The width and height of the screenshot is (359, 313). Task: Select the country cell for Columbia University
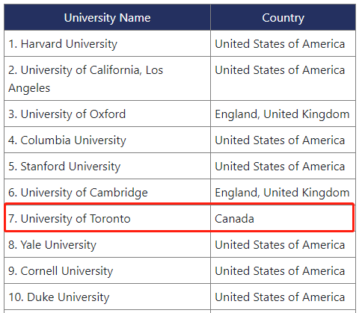[x=283, y=140]
